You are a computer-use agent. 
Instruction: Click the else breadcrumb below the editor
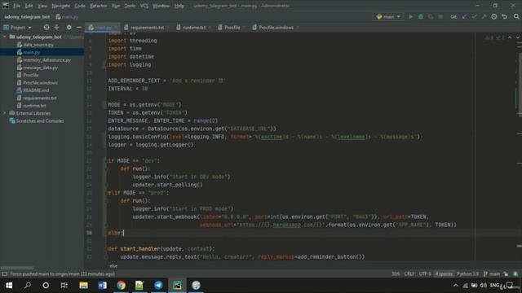(113, 266)
